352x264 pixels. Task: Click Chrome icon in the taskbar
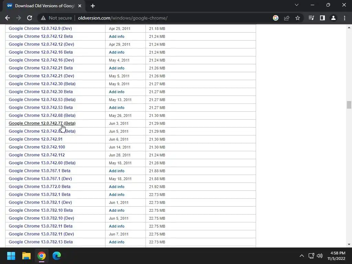[x=42, y=256]
